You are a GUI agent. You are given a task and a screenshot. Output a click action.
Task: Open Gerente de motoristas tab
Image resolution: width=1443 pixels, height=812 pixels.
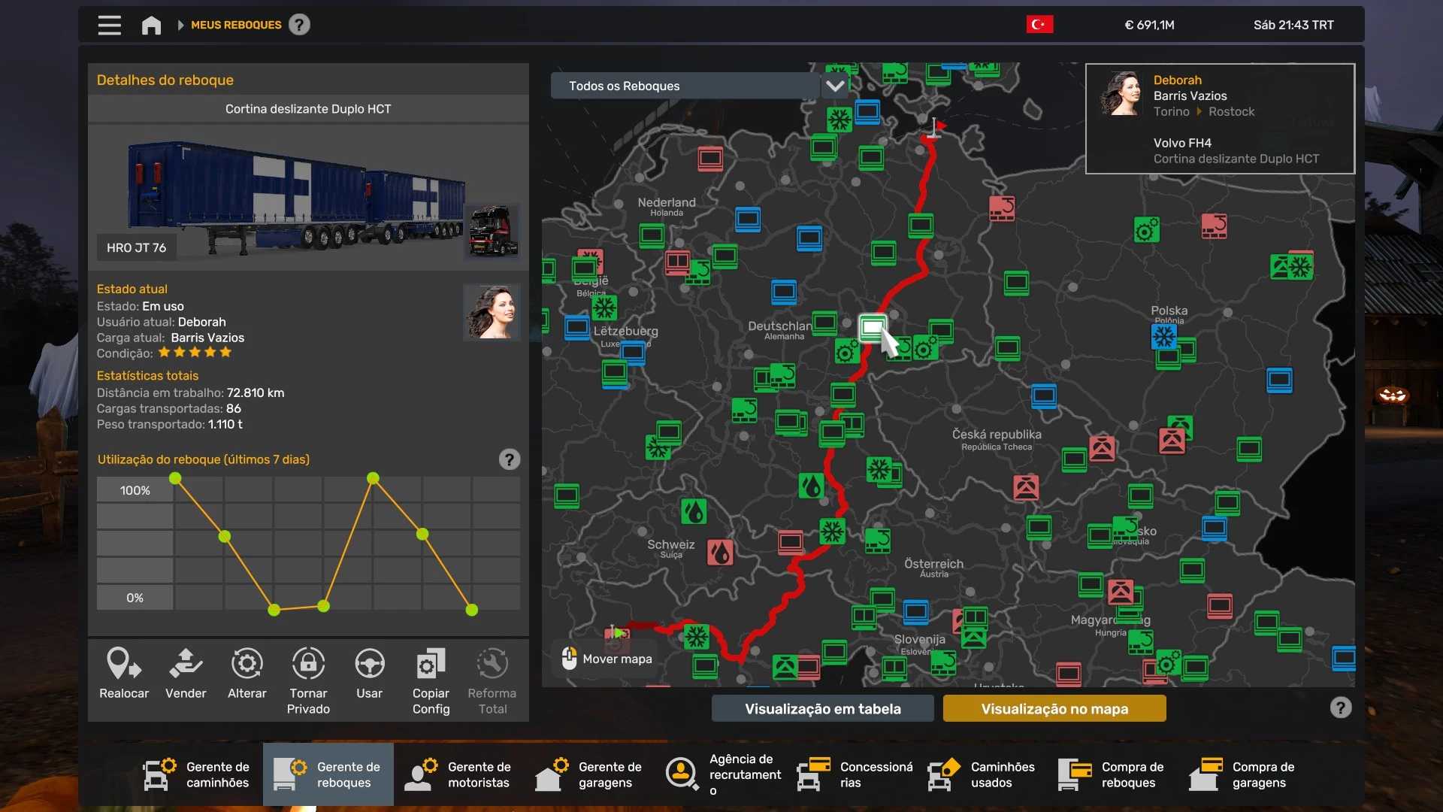tap(458, 774)
